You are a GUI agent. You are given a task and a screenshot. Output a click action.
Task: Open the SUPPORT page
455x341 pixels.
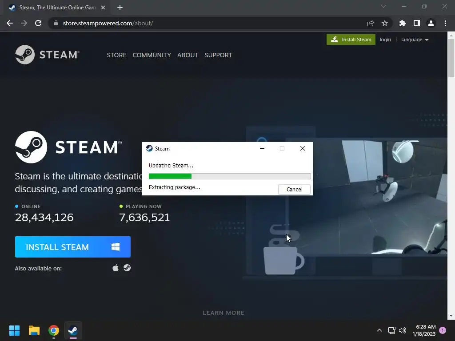pos(218,55)
